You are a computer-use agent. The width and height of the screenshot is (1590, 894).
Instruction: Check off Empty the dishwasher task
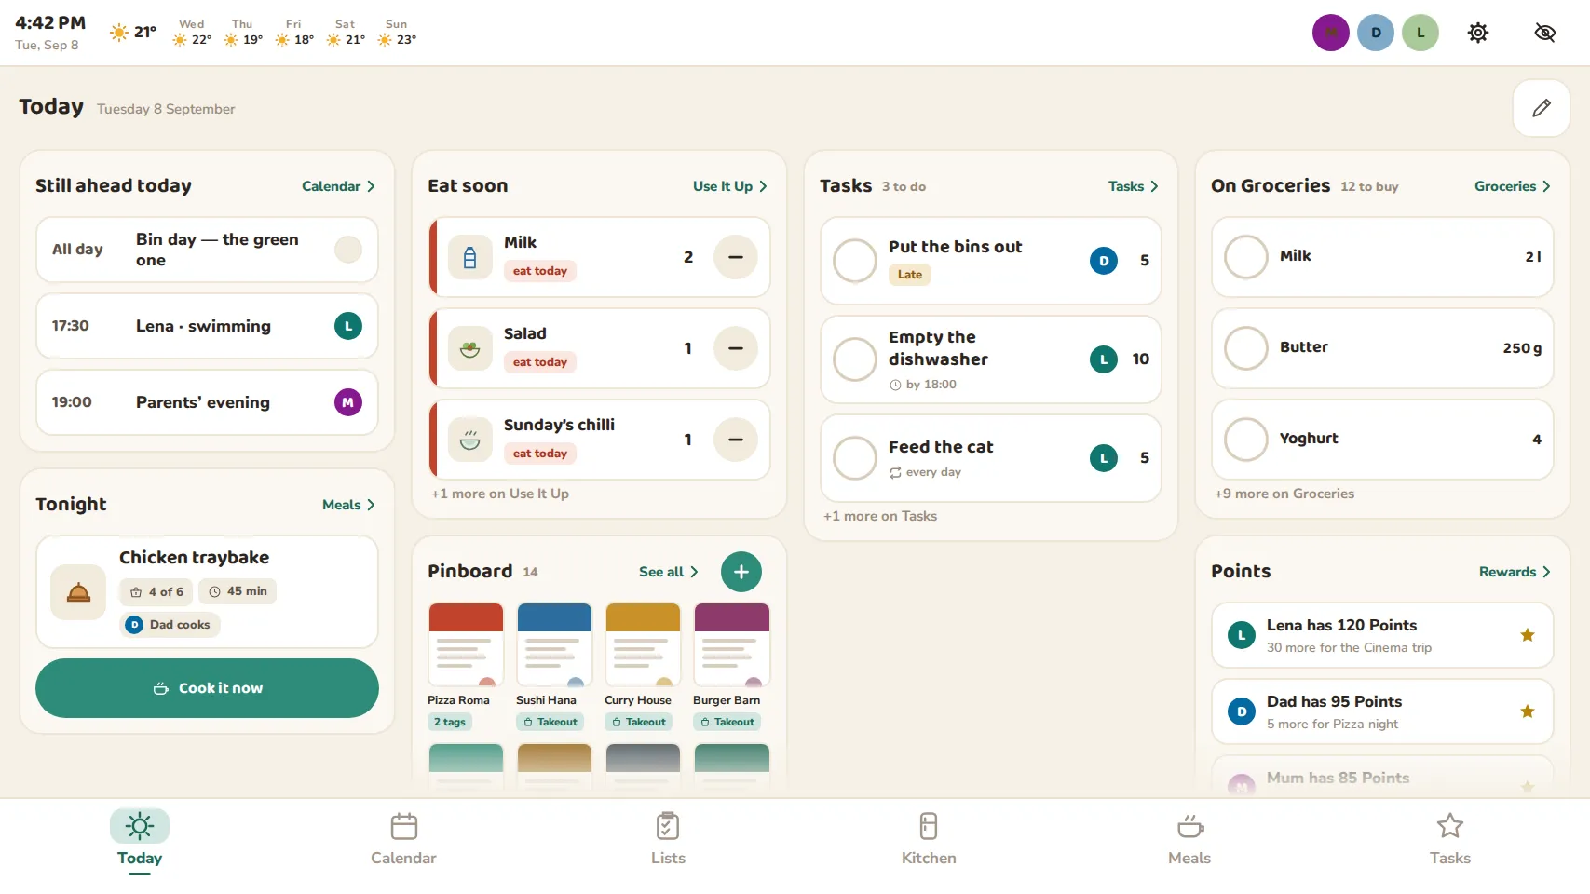[x=855, y=359]
